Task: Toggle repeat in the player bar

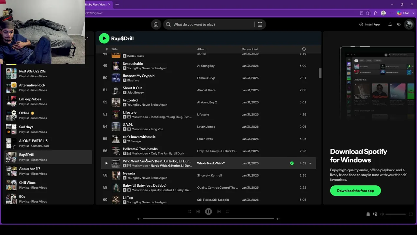Action: 228,211
